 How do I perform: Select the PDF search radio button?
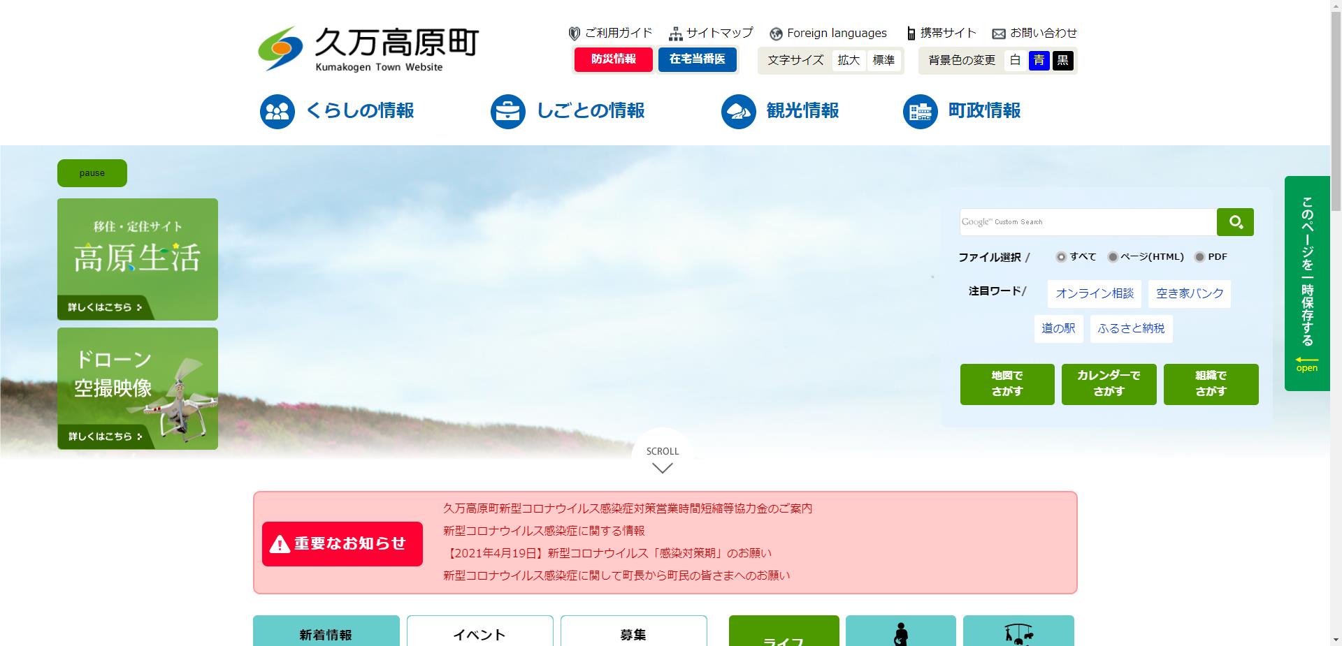tap(1199, 257)
